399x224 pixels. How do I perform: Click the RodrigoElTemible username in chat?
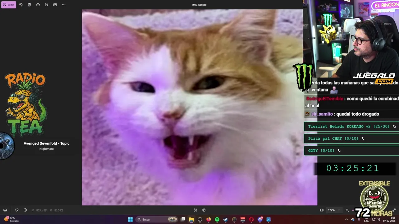tap(324, 99)
